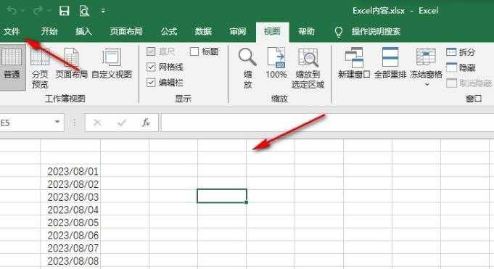Click the 隐藏 hide window button
The width and height of the screenshot is (494, 269).
[461, 67]
